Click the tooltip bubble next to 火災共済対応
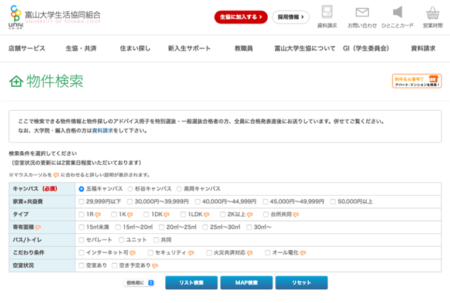This screenshot has width=450, height=303. pyautogui.click(x=250, y=253)
